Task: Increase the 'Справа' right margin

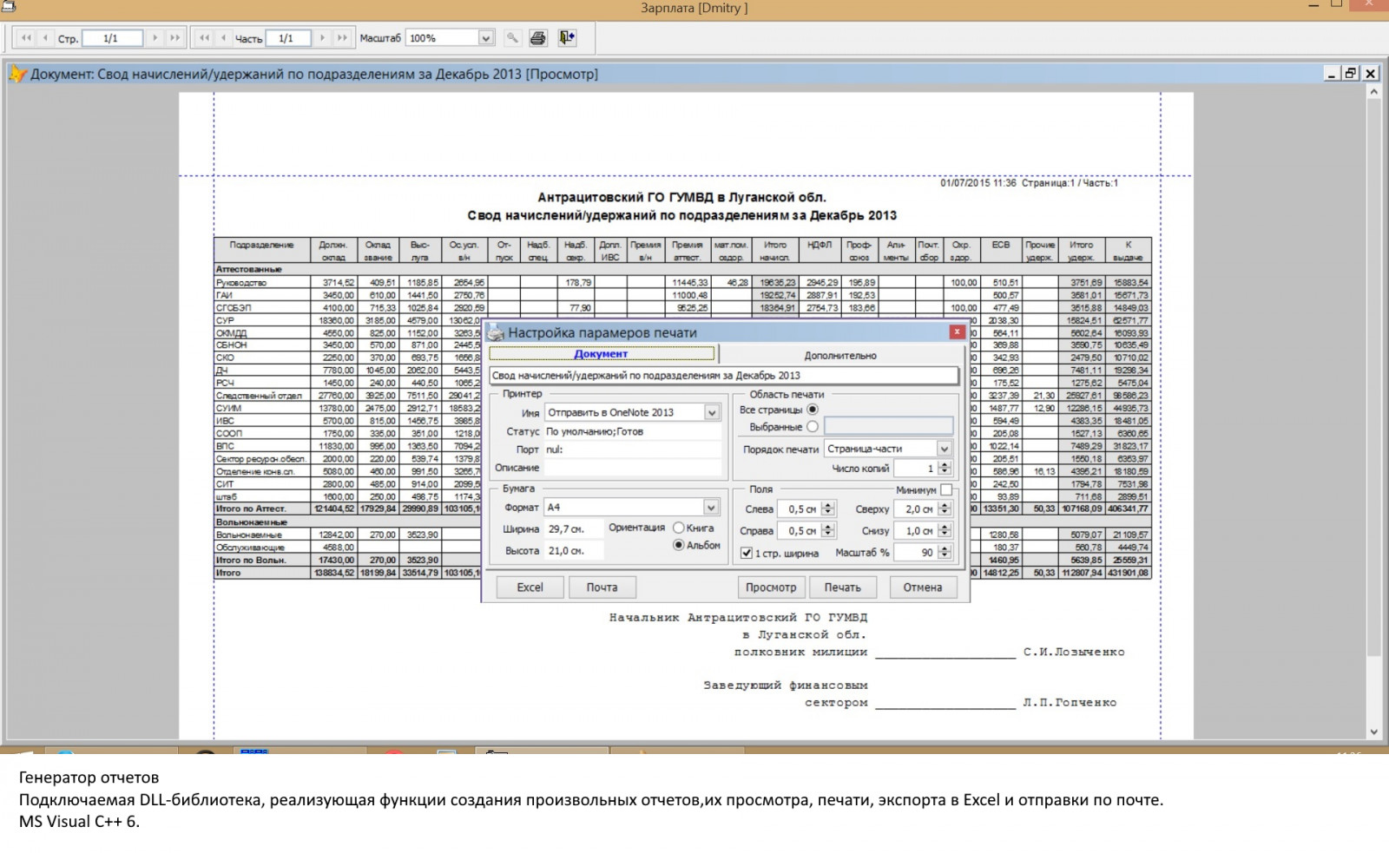Action: 828,527
